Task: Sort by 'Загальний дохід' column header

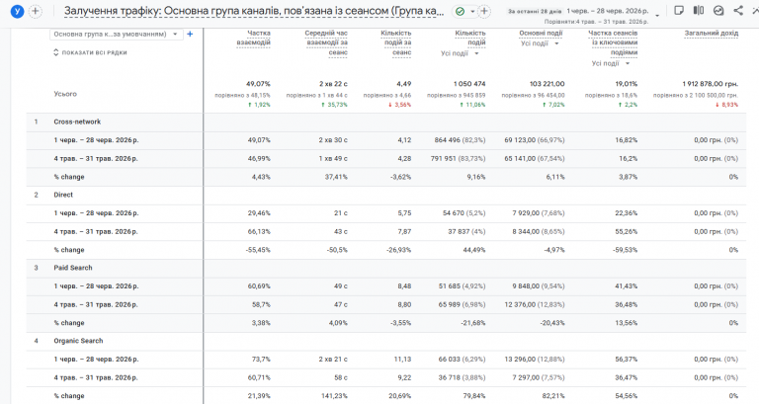Action: 712,33
